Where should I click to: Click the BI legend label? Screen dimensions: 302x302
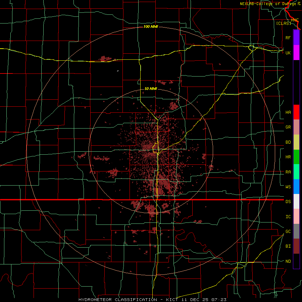pos(288,246)
